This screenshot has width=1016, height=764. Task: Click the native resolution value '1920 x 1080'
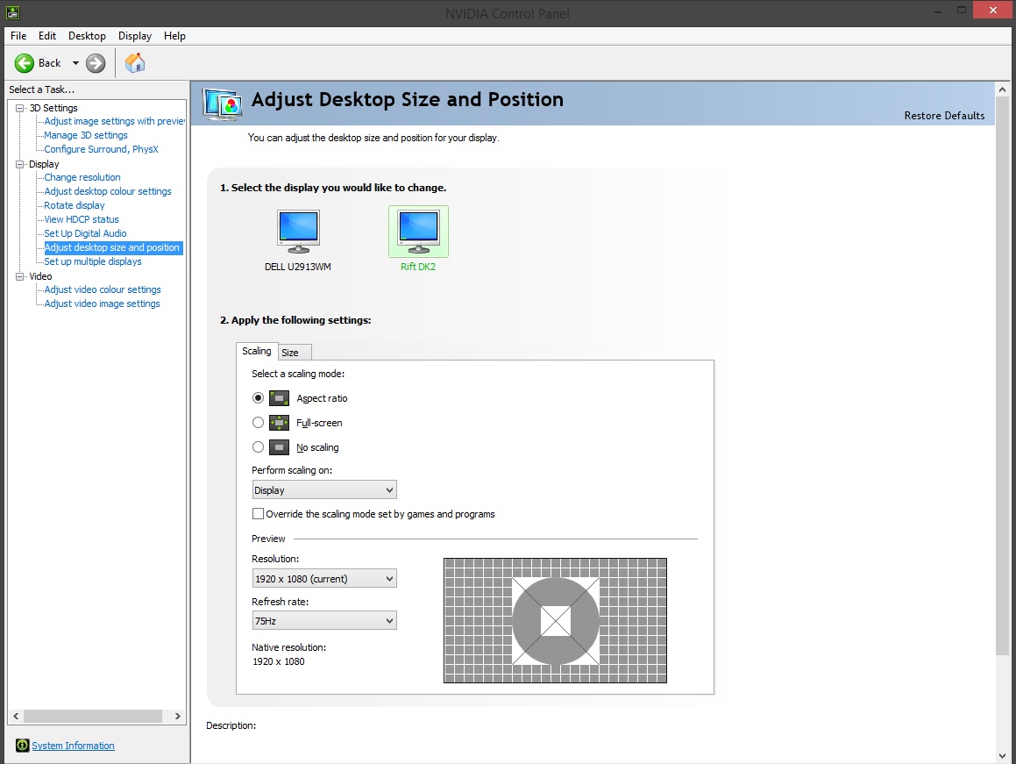click(x=279, y=661)
